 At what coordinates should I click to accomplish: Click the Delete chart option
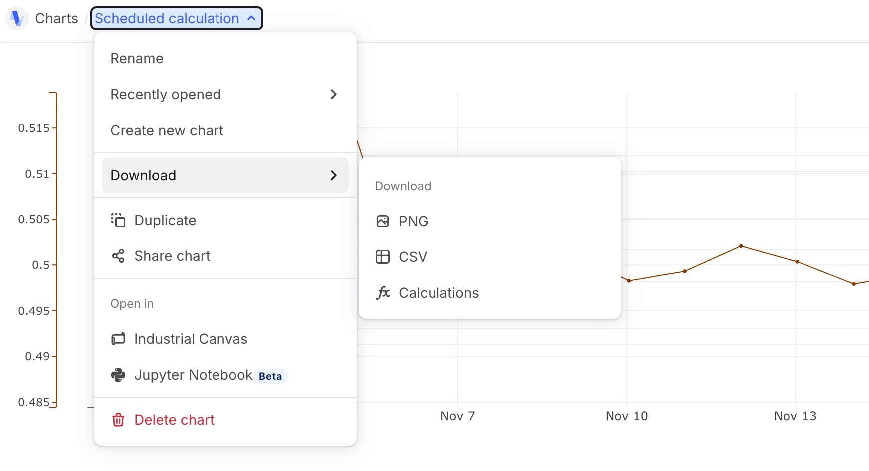[174, 420]
